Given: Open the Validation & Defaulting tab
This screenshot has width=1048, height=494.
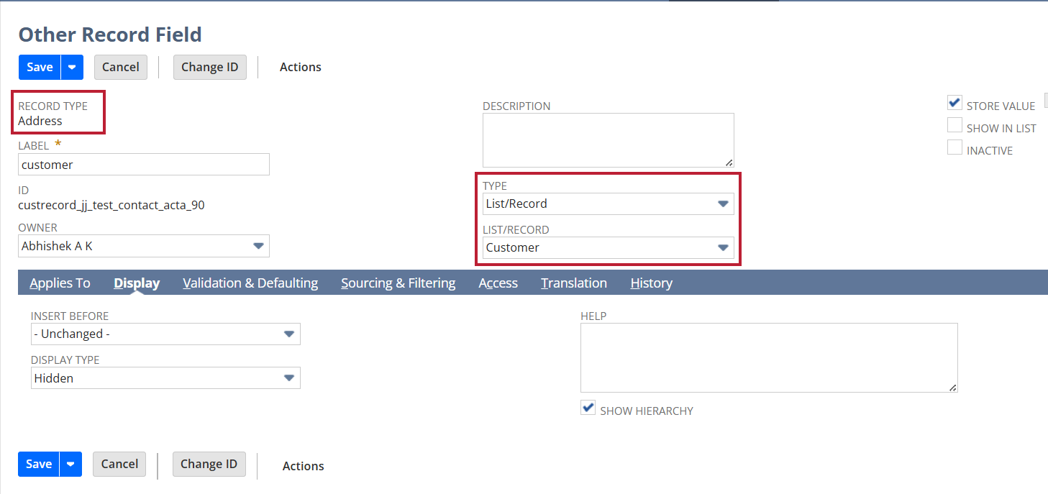Looking at the screenshot, I should (x=250, y=283).
